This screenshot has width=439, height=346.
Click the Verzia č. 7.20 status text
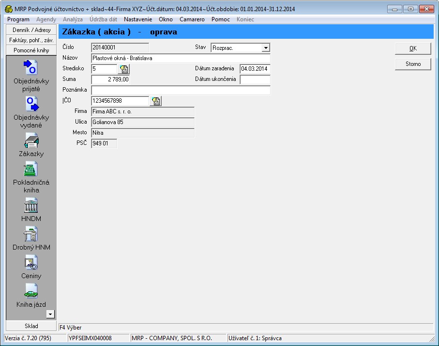[28, 338]
